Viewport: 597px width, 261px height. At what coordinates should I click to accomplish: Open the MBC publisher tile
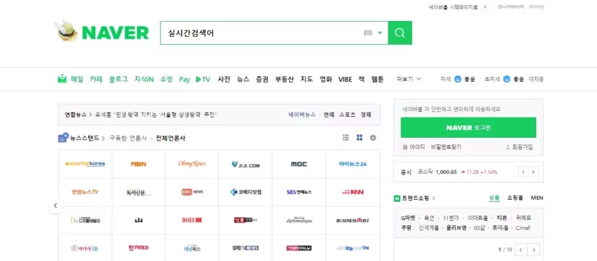(x=299, y=164)
